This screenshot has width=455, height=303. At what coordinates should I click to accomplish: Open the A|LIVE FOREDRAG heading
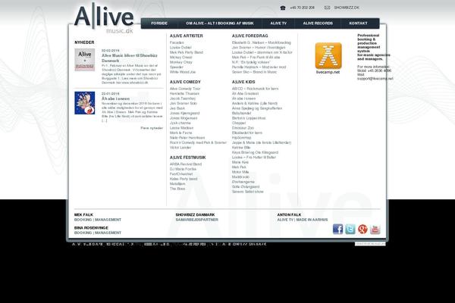click(x=249, y=36)
